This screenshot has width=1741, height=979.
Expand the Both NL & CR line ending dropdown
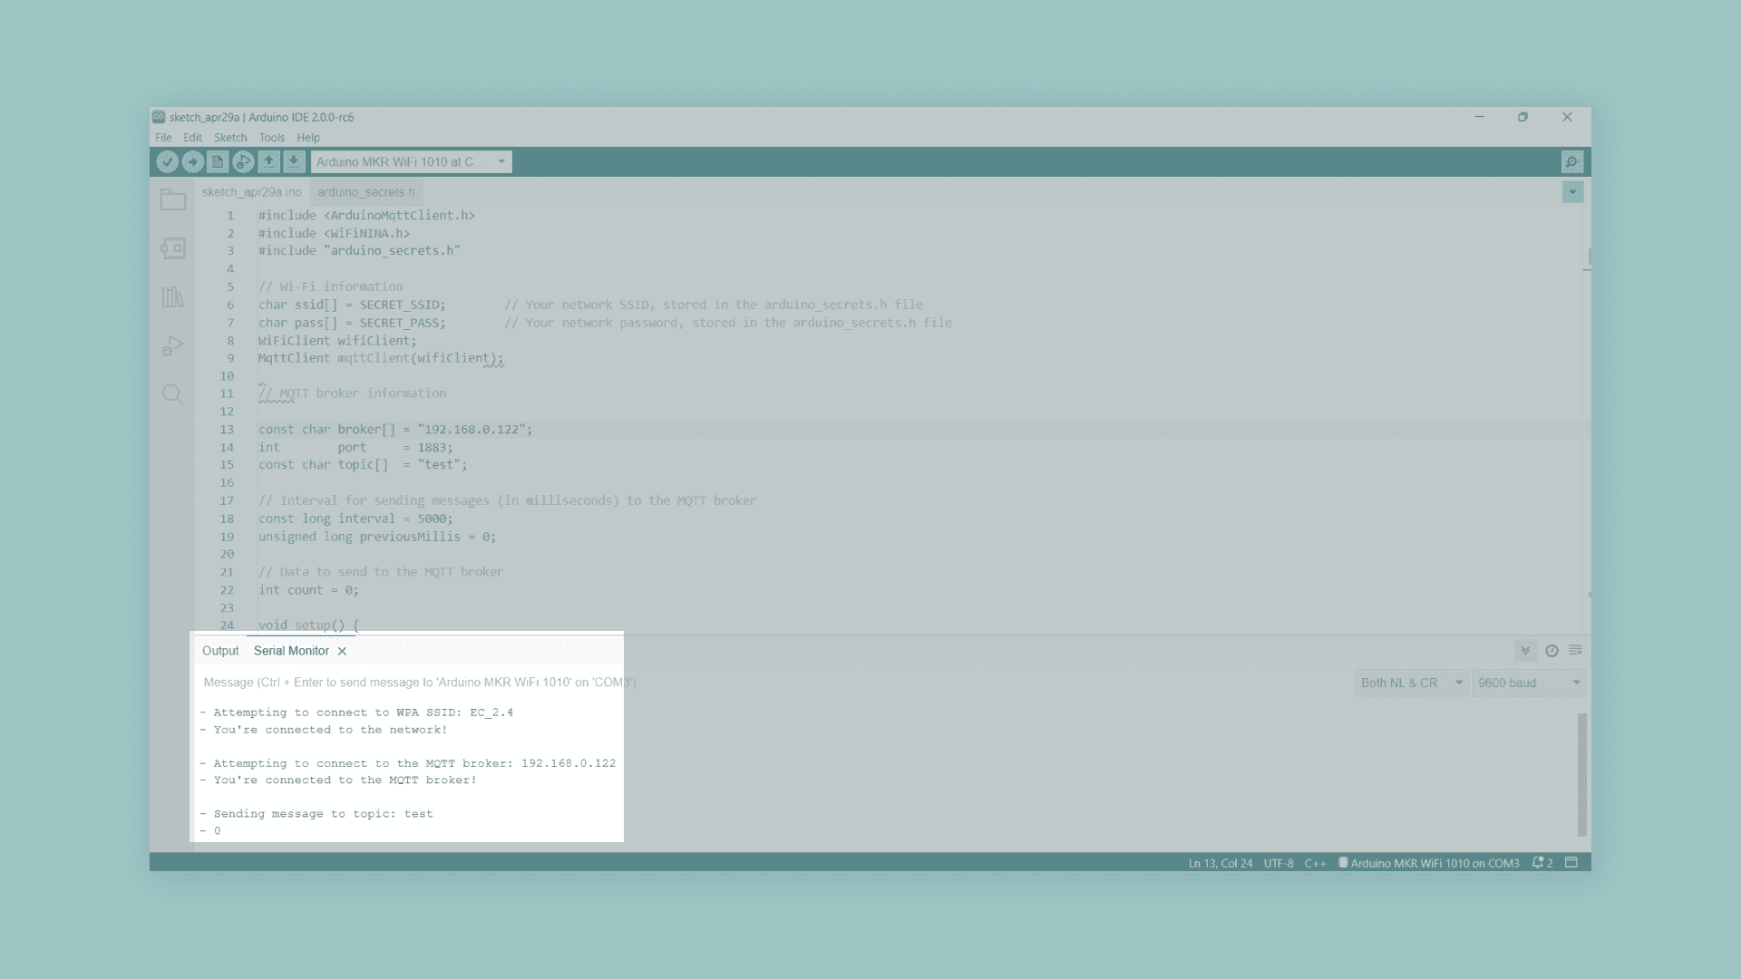tap(1411, 683)
